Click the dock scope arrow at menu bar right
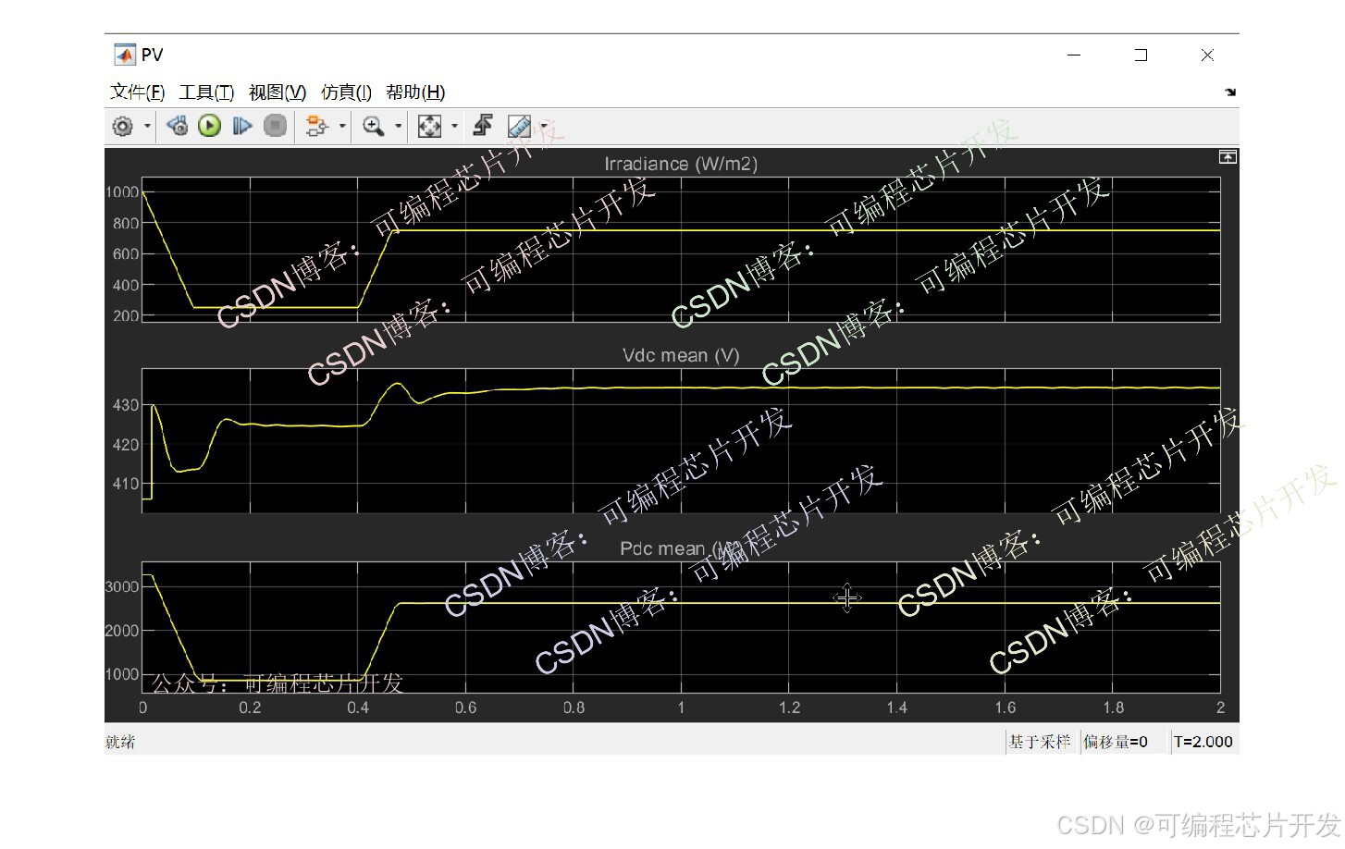 point(1230,92)
